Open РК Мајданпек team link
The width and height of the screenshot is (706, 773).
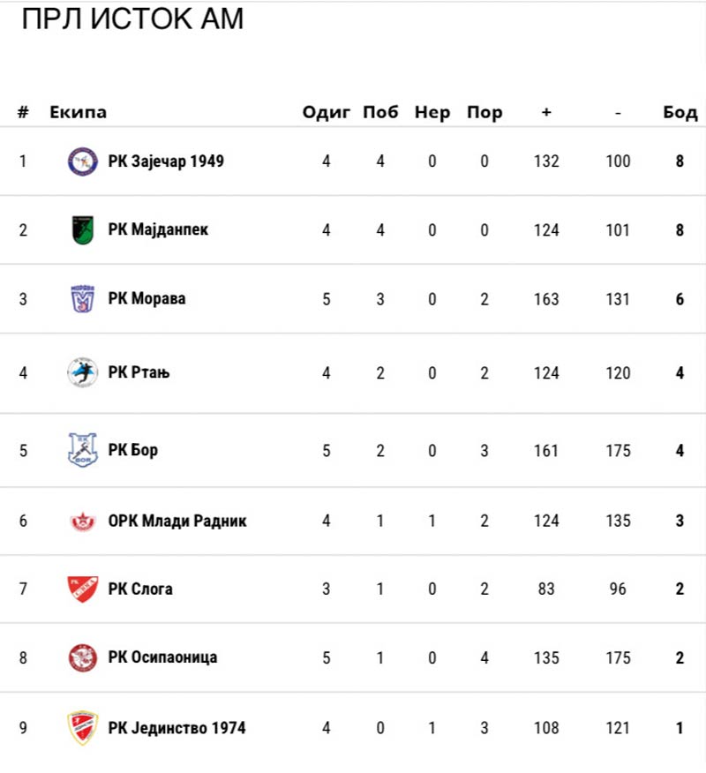(158, 230)
